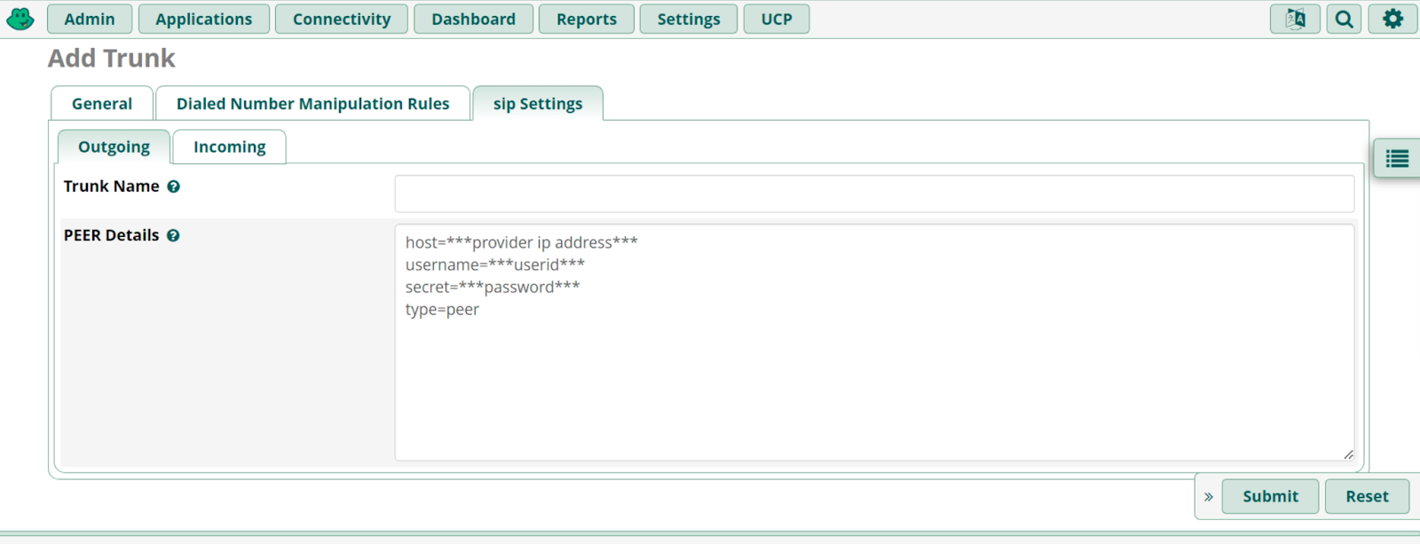The width and height of the screenshot is (1420, 544).
Task: Expand the double-arrow beside Submit
Action: [x=1208, y=497]
